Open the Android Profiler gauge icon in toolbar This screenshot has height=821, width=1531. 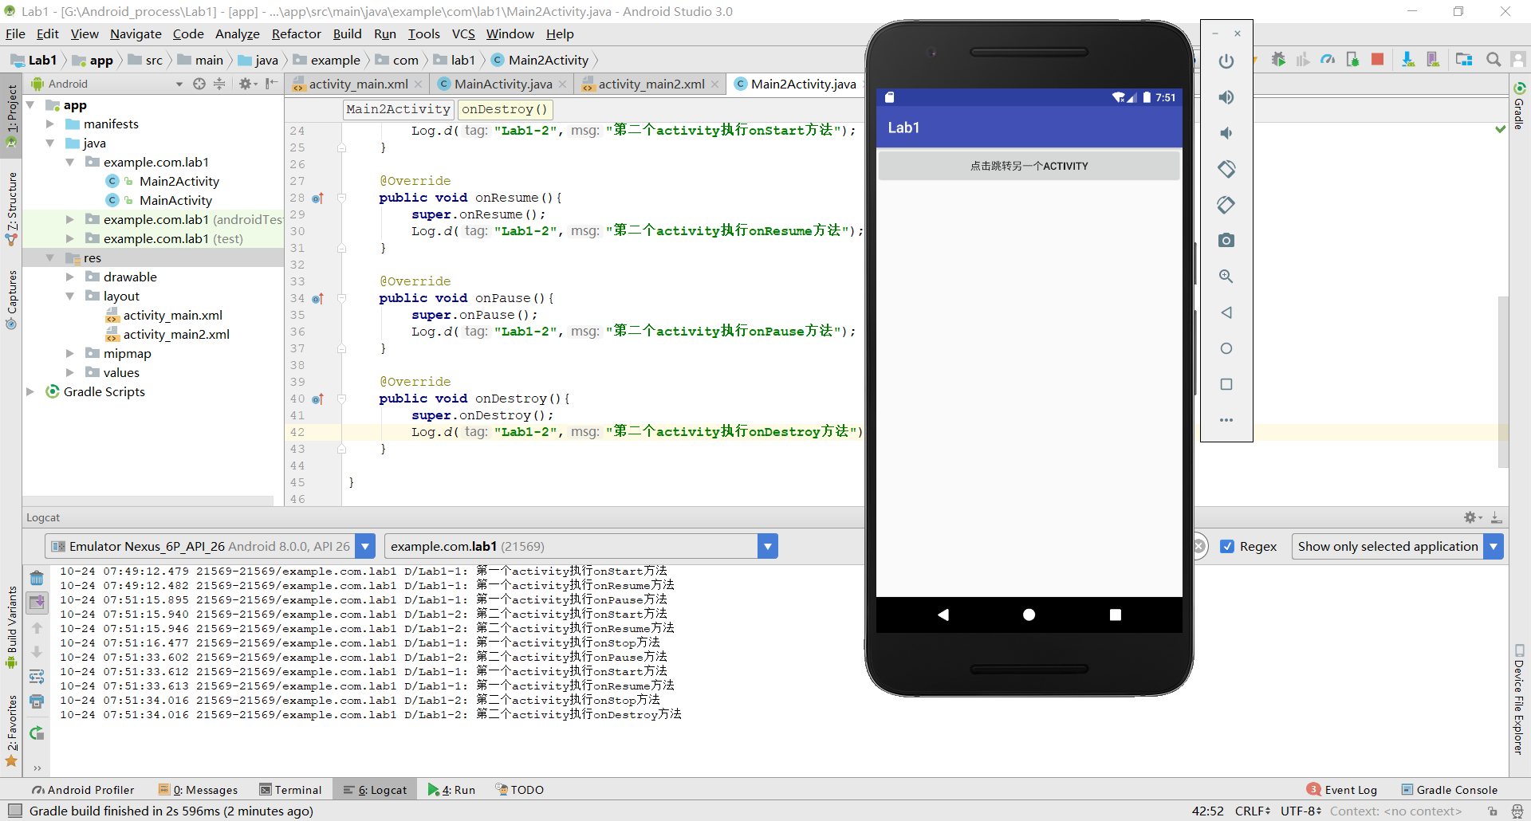tap(1328, 60)
